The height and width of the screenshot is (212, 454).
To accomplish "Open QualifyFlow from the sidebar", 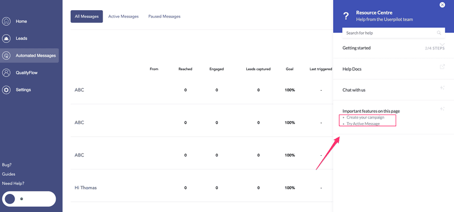I will [27, 73].
